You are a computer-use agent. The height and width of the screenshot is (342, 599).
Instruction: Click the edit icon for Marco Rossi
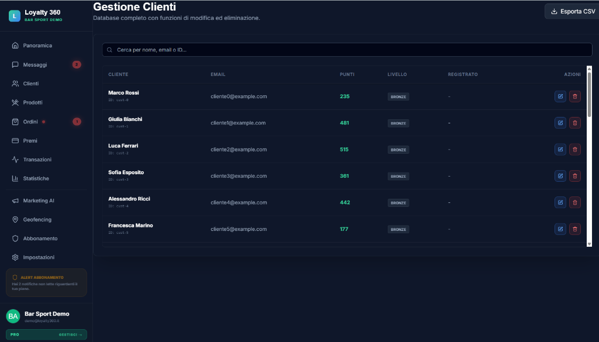560,96
